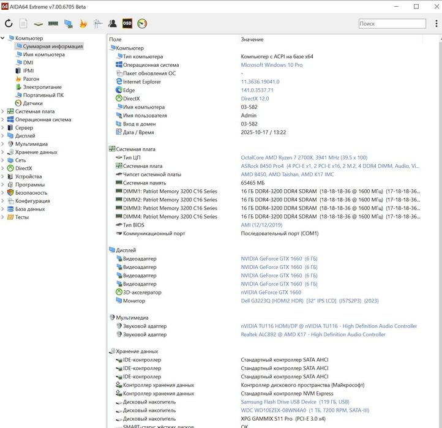442x428 pixels.
Task: Open the DMI tree item
Action: point(28,62)
